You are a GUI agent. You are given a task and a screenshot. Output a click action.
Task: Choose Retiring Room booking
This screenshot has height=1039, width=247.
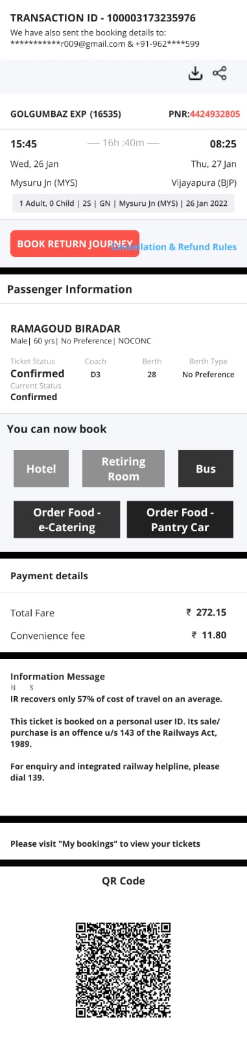click(123, 469)
